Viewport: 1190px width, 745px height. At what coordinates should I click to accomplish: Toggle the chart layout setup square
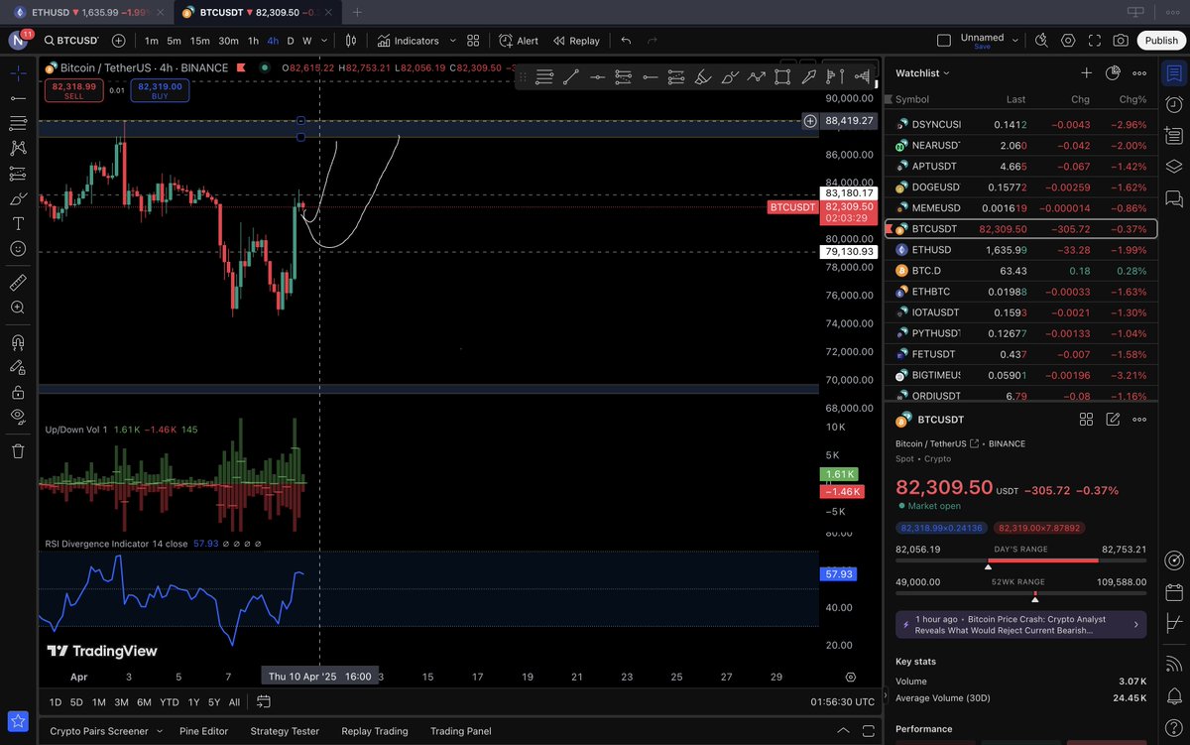point(943,41)
